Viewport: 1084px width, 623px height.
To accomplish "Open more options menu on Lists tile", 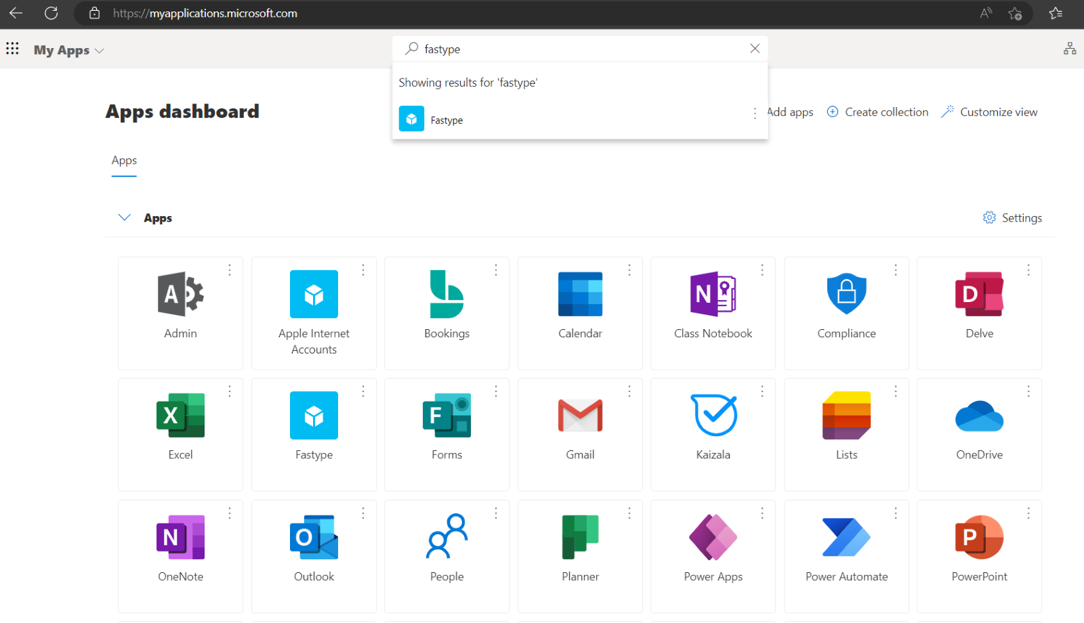I will pos(896,391).
